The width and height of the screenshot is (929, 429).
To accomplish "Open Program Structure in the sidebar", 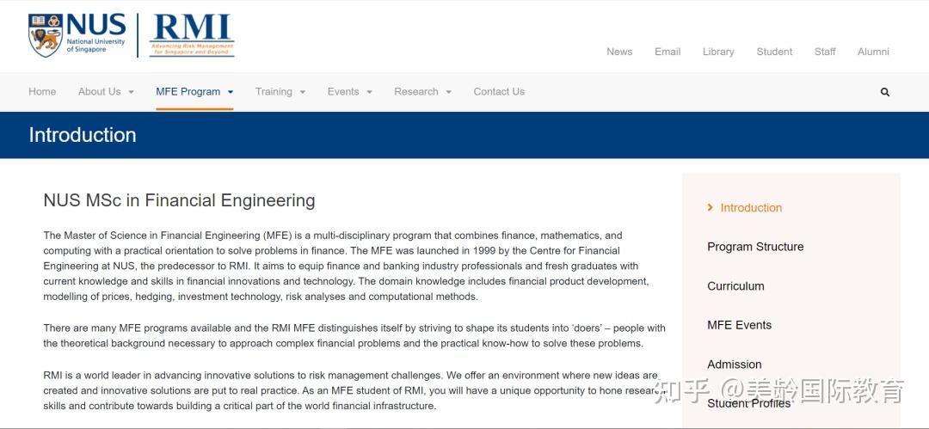I will tap(755, 247).
